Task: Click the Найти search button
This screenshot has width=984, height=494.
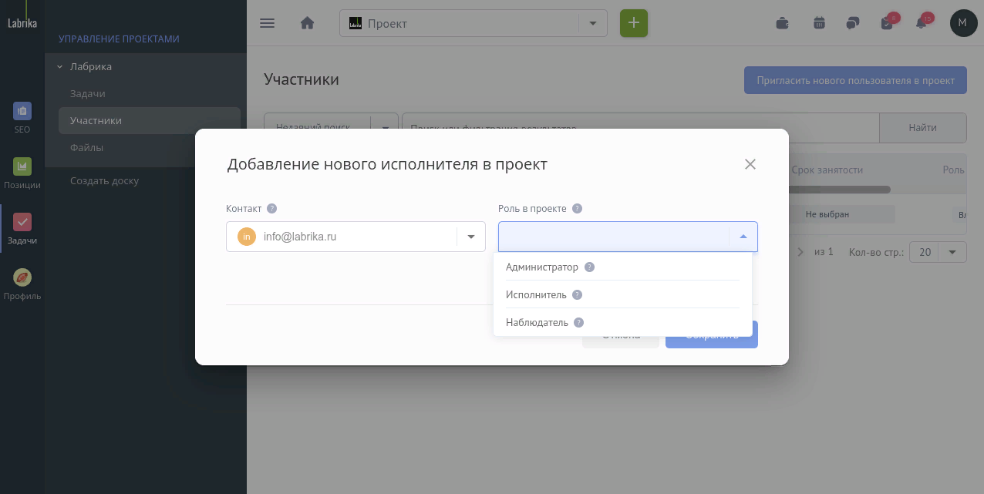Action: 922,128
